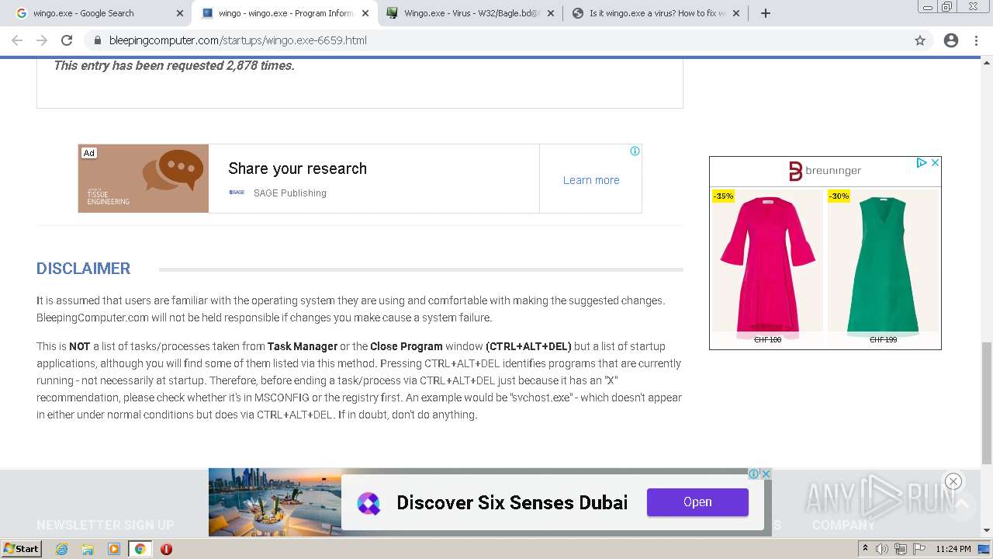
Task: Close the wingo.exe Google Search tab
Action: pos(180,13)
